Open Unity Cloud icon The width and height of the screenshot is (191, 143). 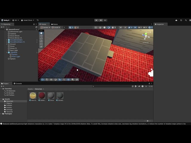point(176,20)
